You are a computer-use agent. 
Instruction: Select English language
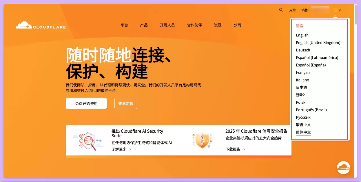(302, 35)
